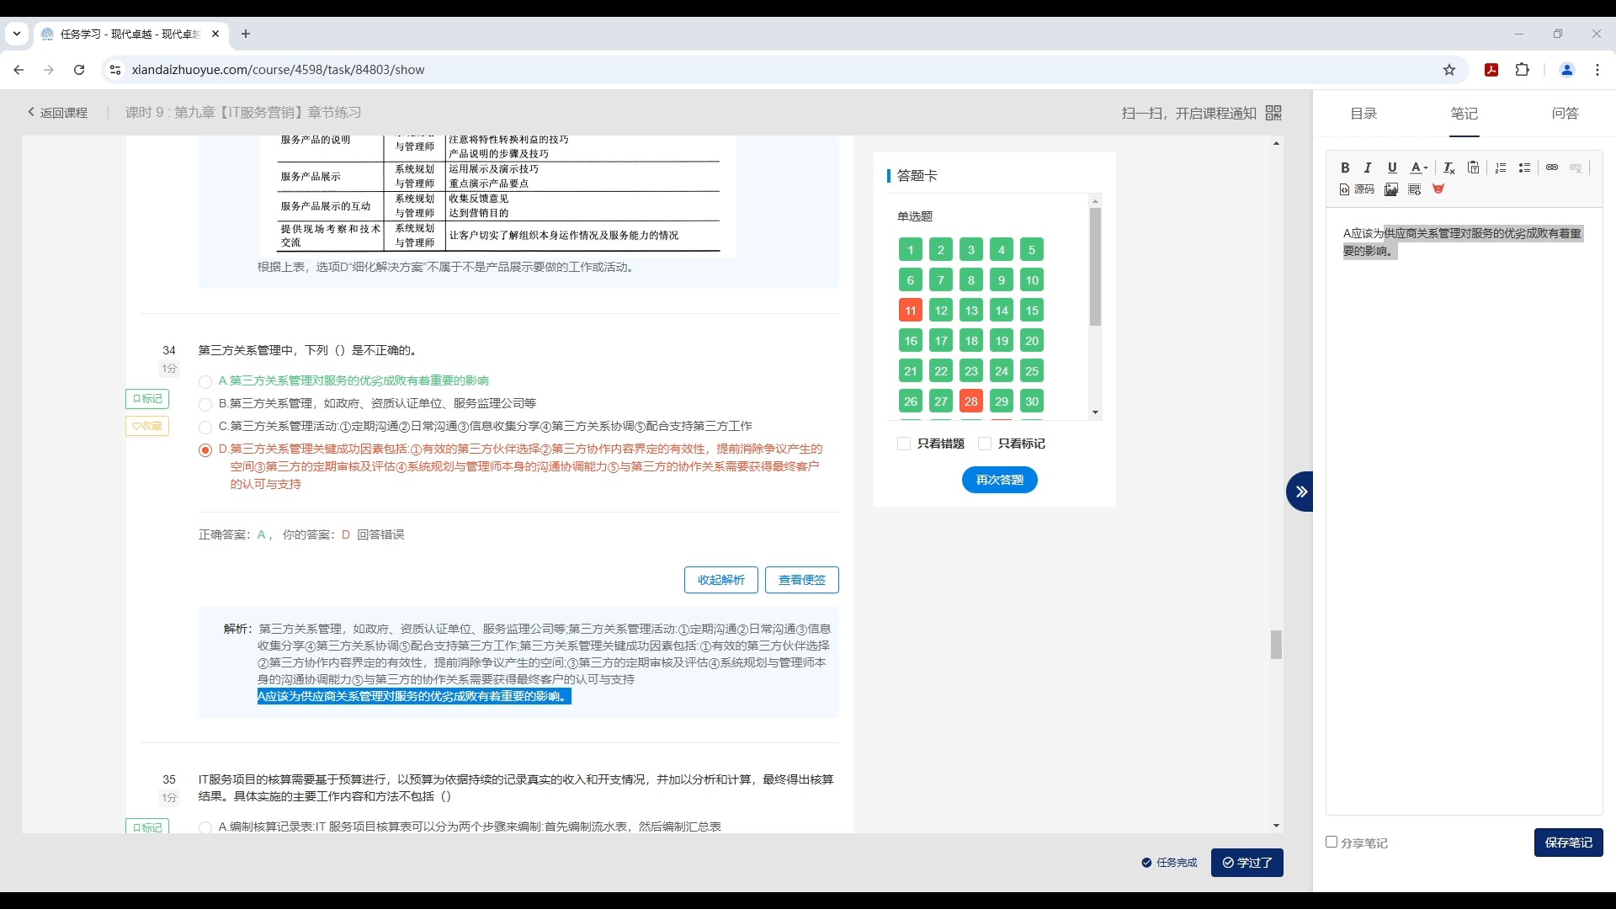Close the 任务学习 browser tab
Screen dimensions: 1616x909
click(215, 34)
